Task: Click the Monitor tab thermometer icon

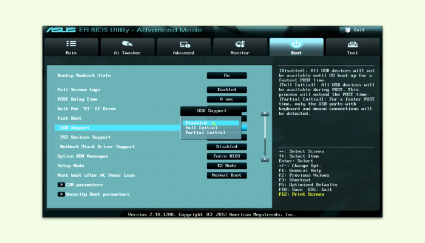Action: click(x=240, y=44)
